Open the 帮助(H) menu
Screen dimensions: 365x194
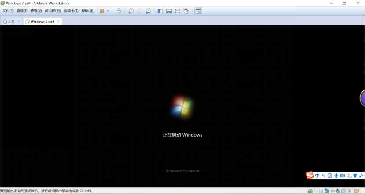click(88, 11)
